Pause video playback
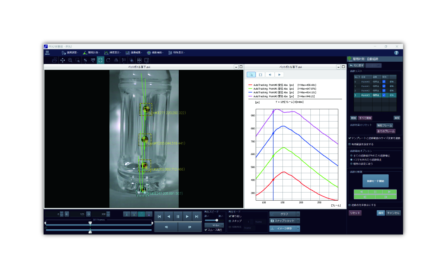This screenshot has width=447, height=278. (x=178, y=216)
